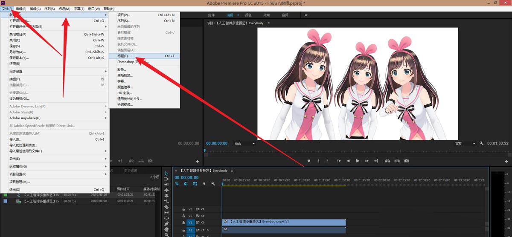Toggle lock on V2 track
512x237 pixels.
click(x=184, y=216)
